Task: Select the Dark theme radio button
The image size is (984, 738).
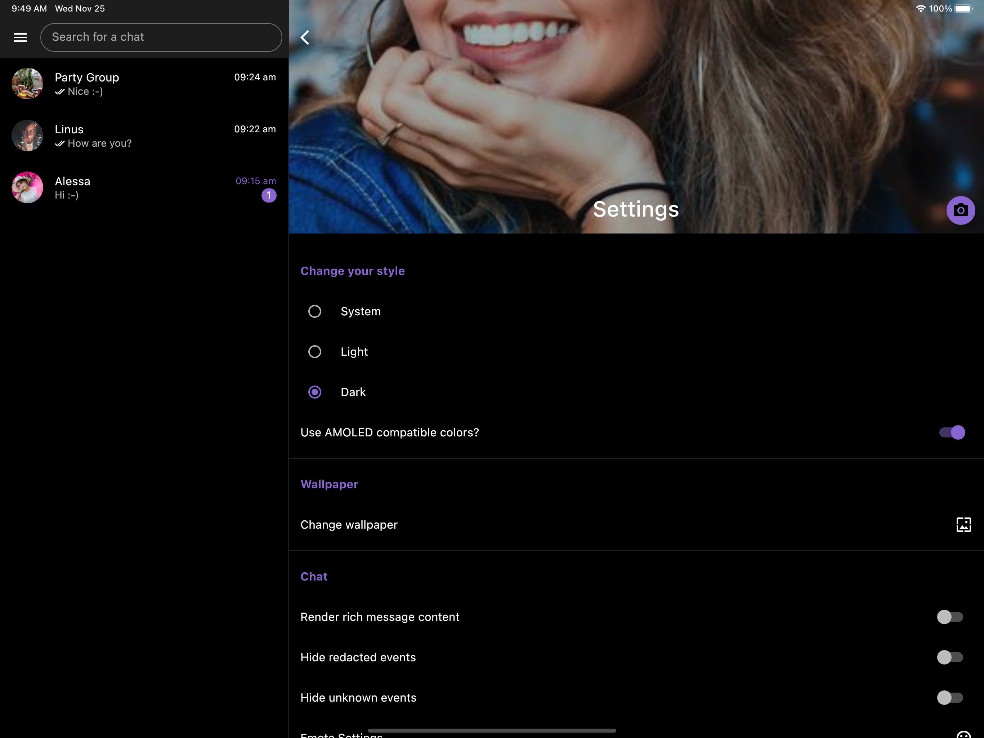Action: 314,392
